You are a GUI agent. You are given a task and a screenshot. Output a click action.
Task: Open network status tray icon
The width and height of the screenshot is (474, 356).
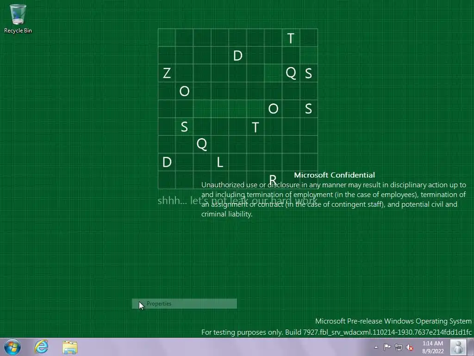[x=399, y=347]
